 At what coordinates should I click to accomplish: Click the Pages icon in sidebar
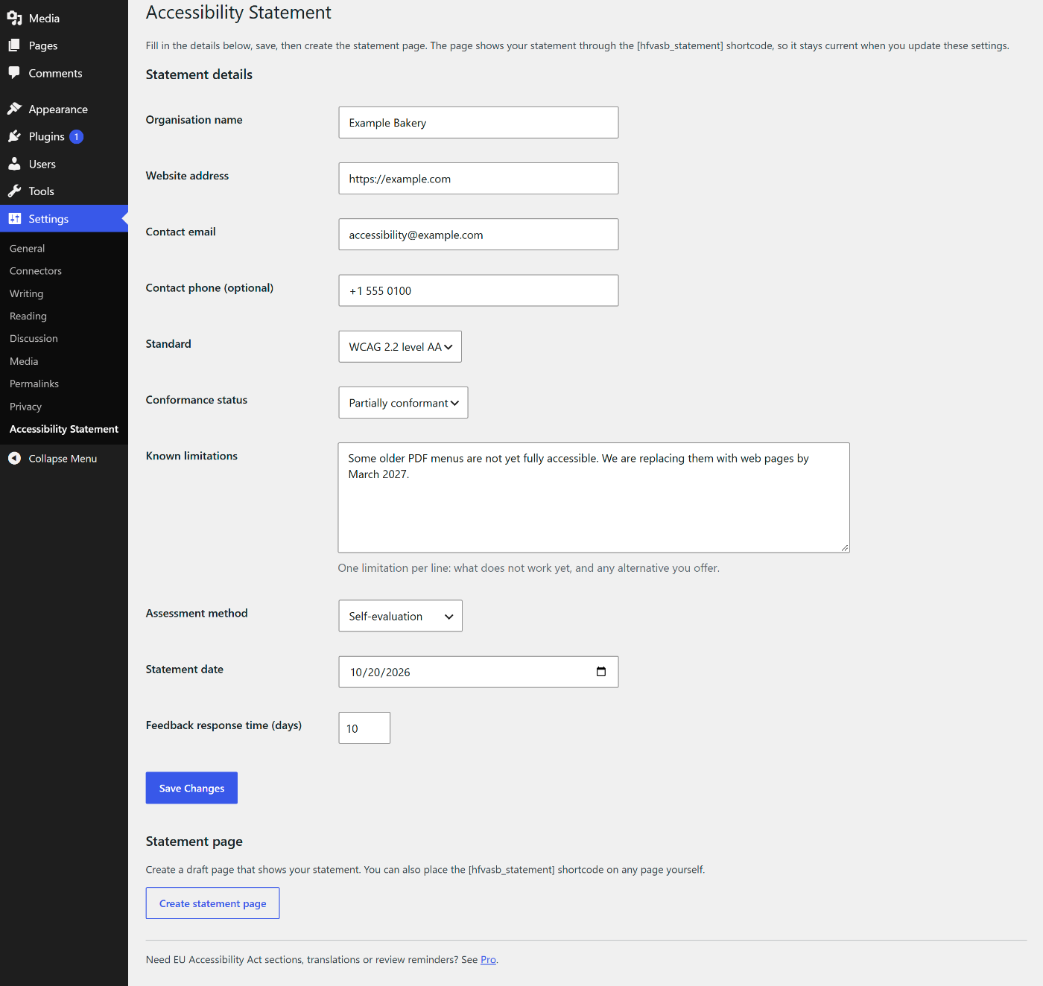tap(14, 45)
